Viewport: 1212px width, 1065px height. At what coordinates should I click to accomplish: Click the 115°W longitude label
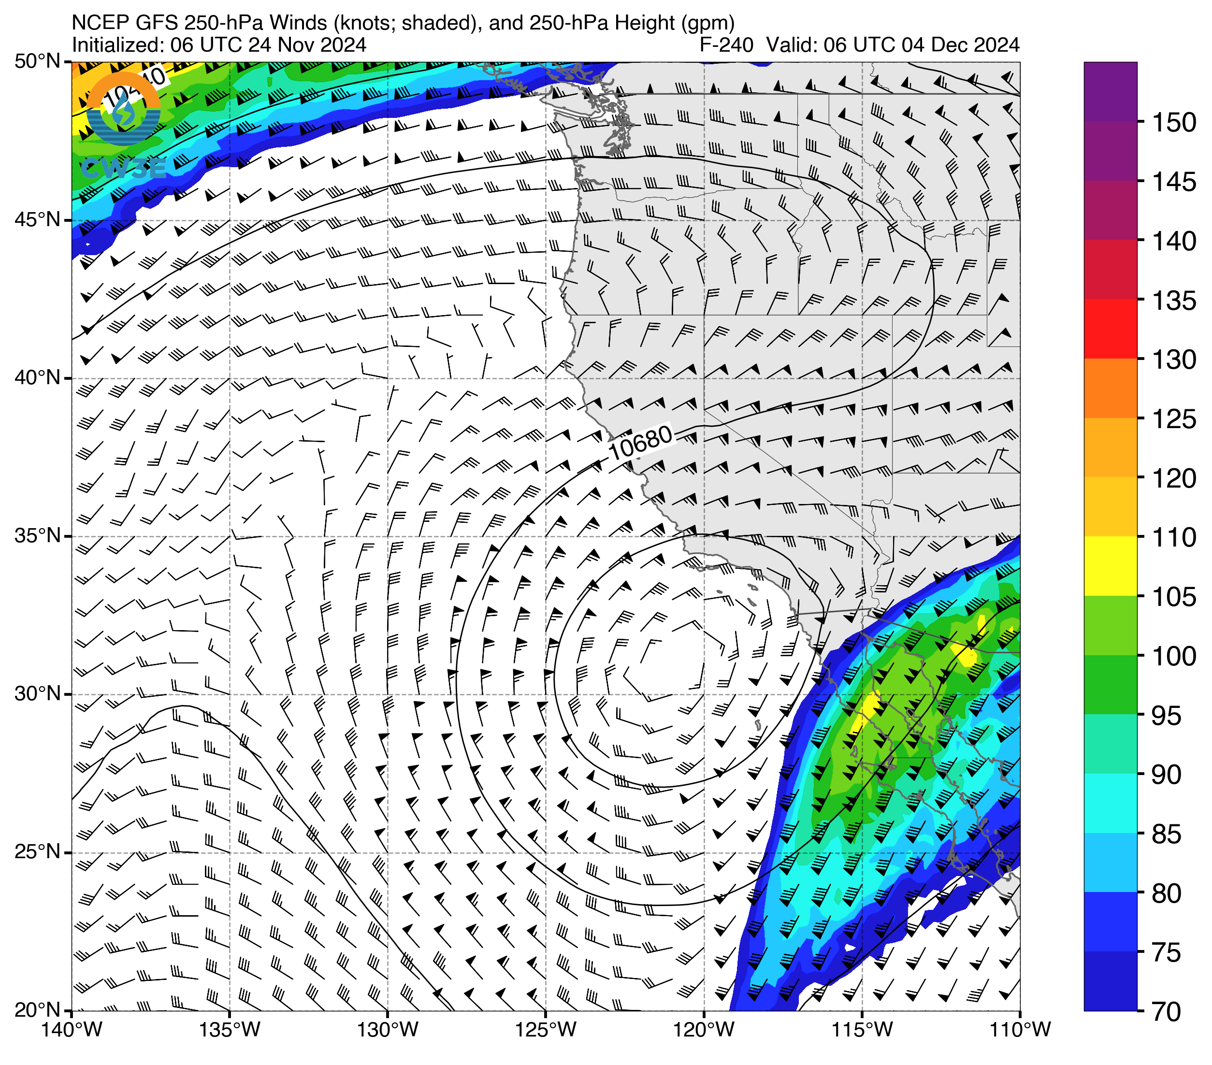[862, 1030]
